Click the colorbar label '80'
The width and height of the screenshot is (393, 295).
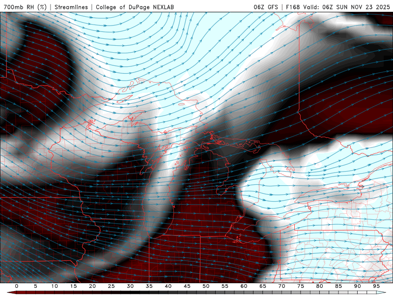pos(320,286)
